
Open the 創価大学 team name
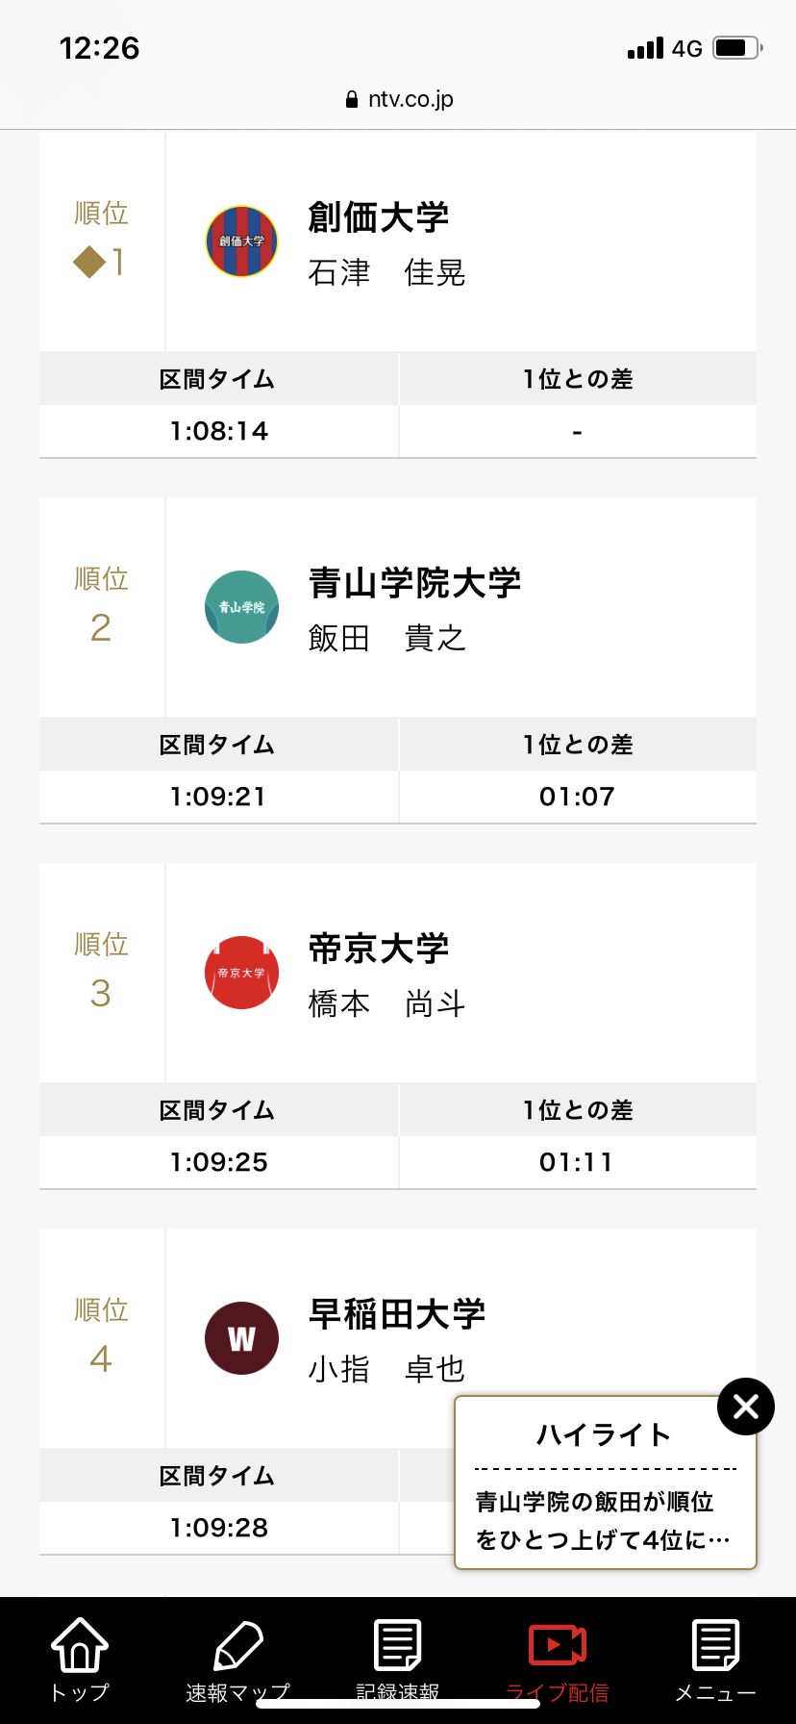coord(379,217)
